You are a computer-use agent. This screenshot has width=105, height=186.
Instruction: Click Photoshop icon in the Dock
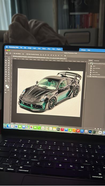pos(90,131)
